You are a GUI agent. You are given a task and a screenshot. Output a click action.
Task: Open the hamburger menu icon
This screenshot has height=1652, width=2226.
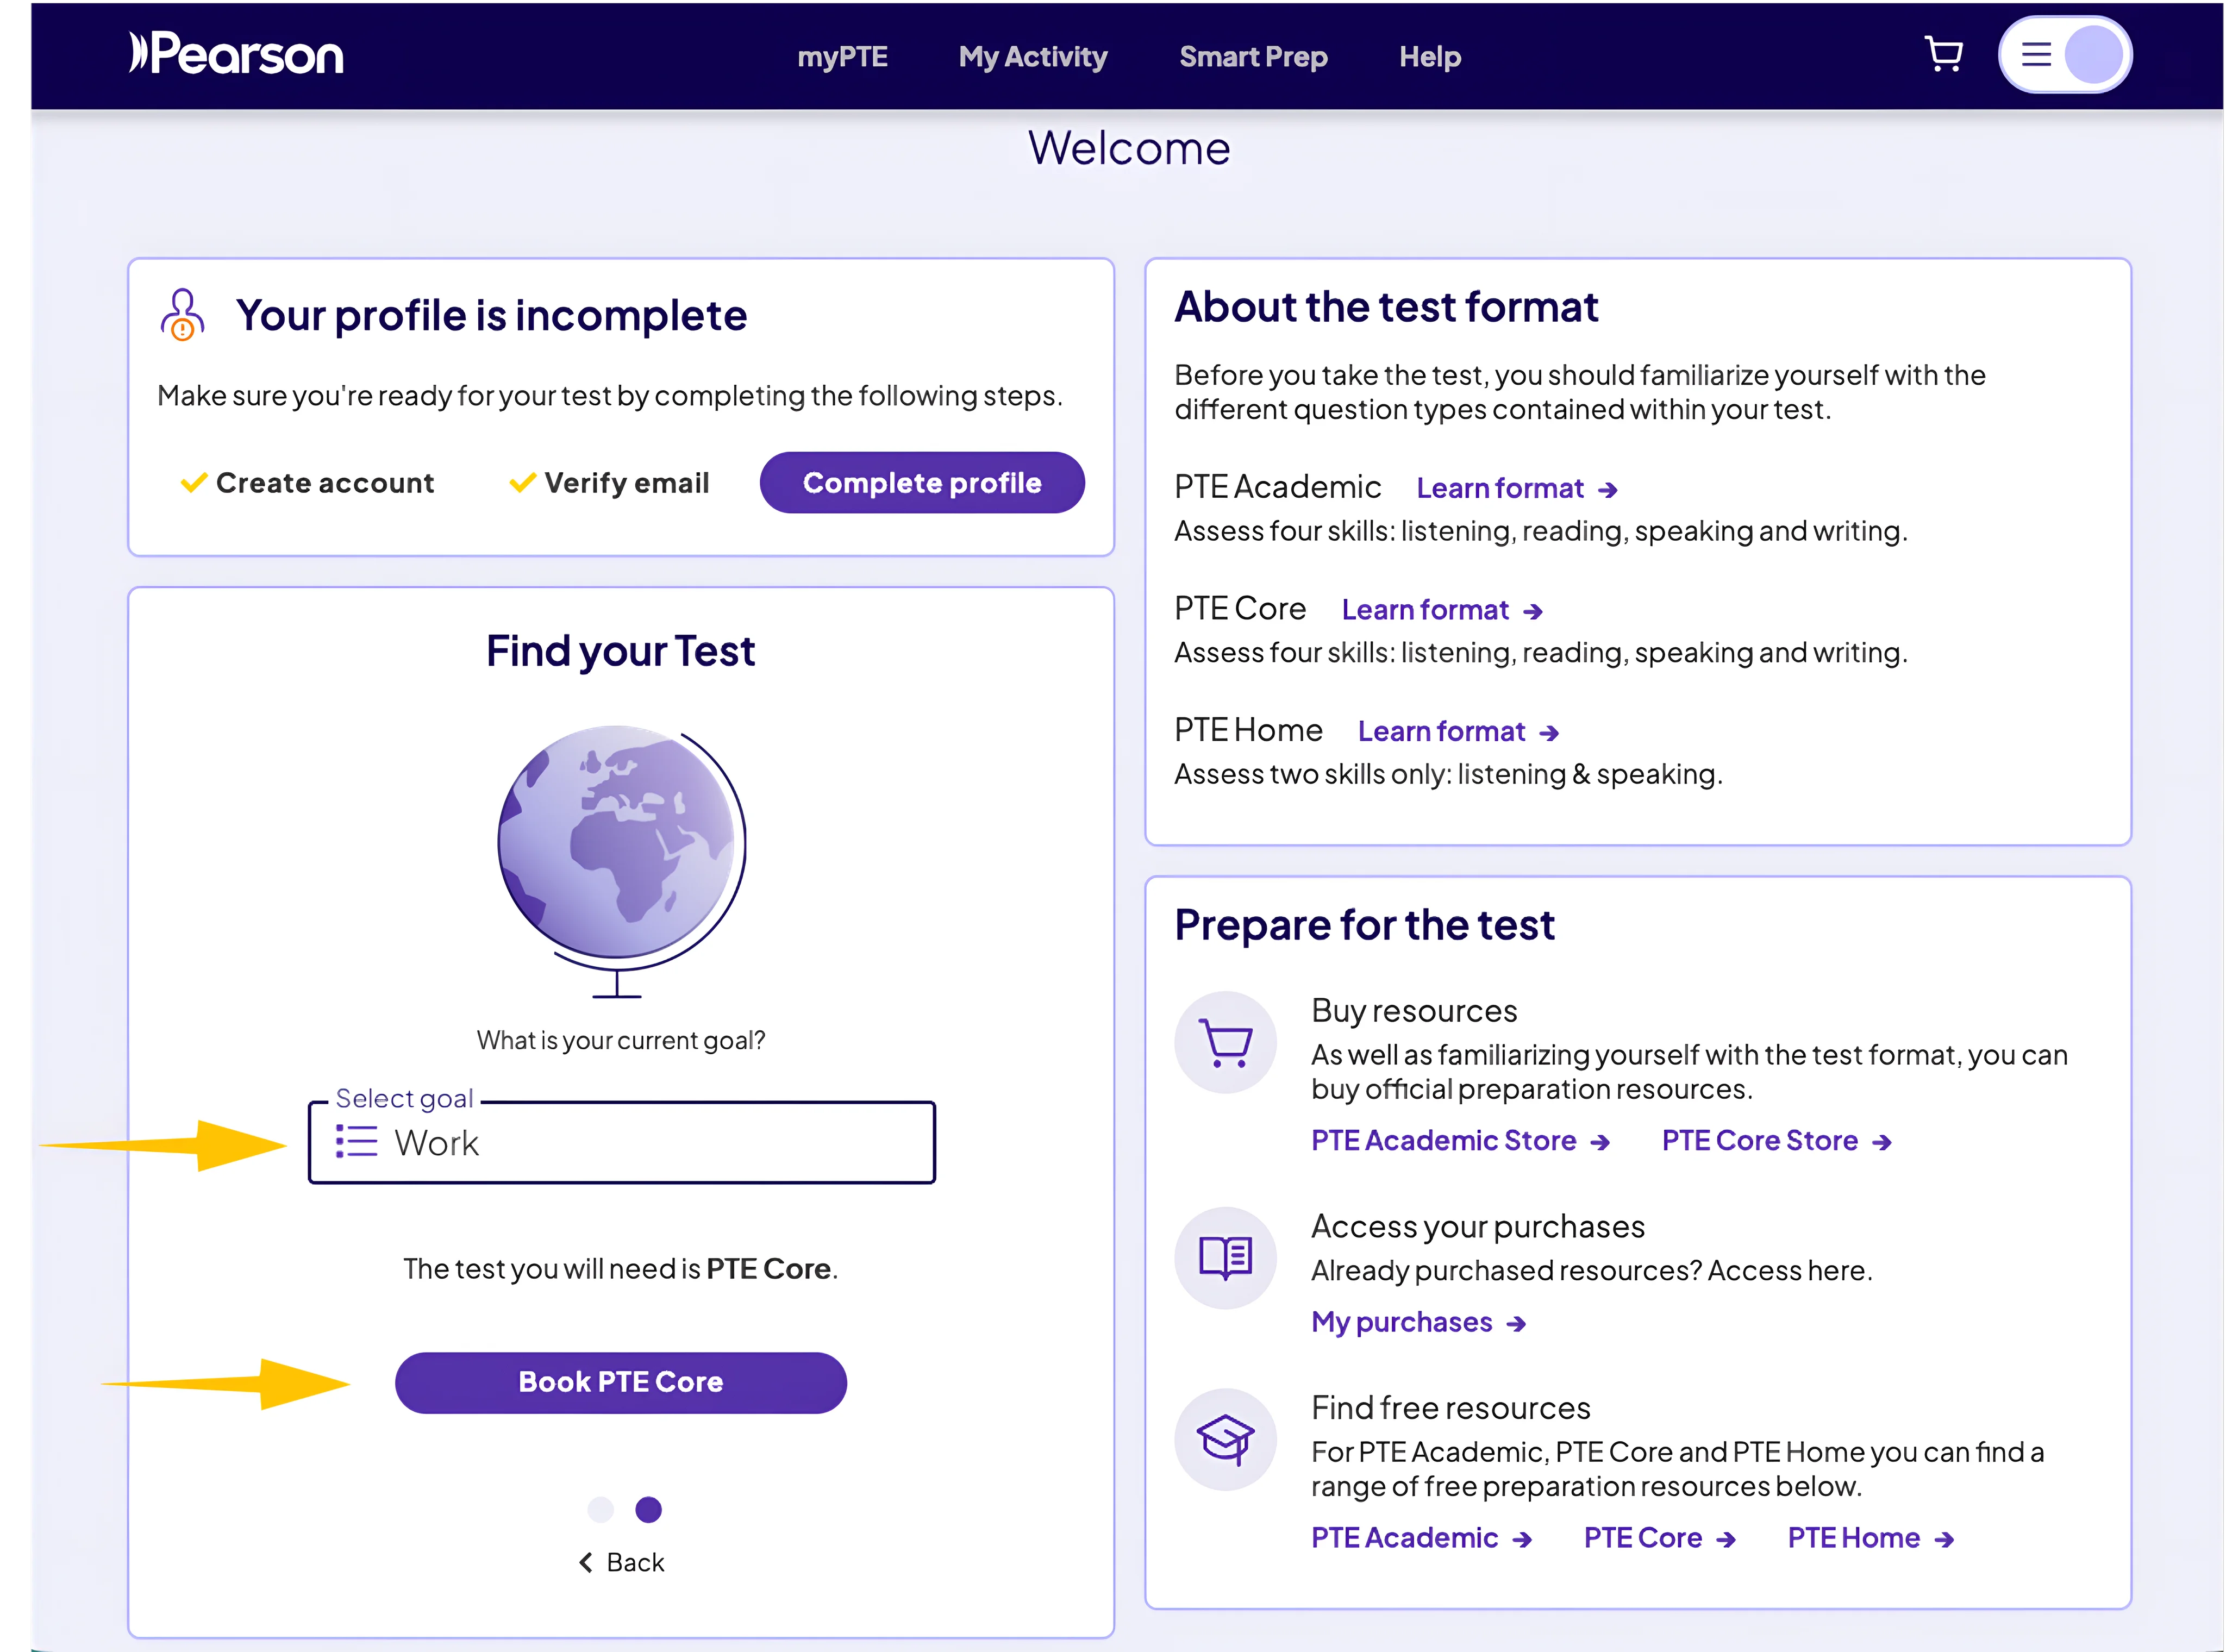tap(2036, 54)
